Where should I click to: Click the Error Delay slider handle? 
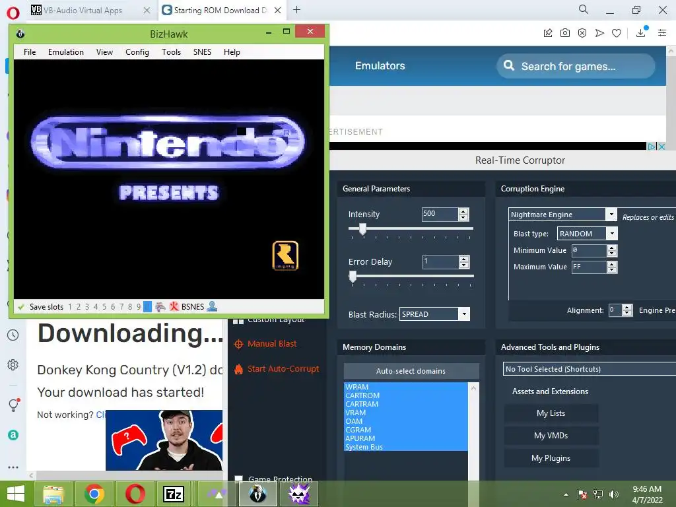353,277
